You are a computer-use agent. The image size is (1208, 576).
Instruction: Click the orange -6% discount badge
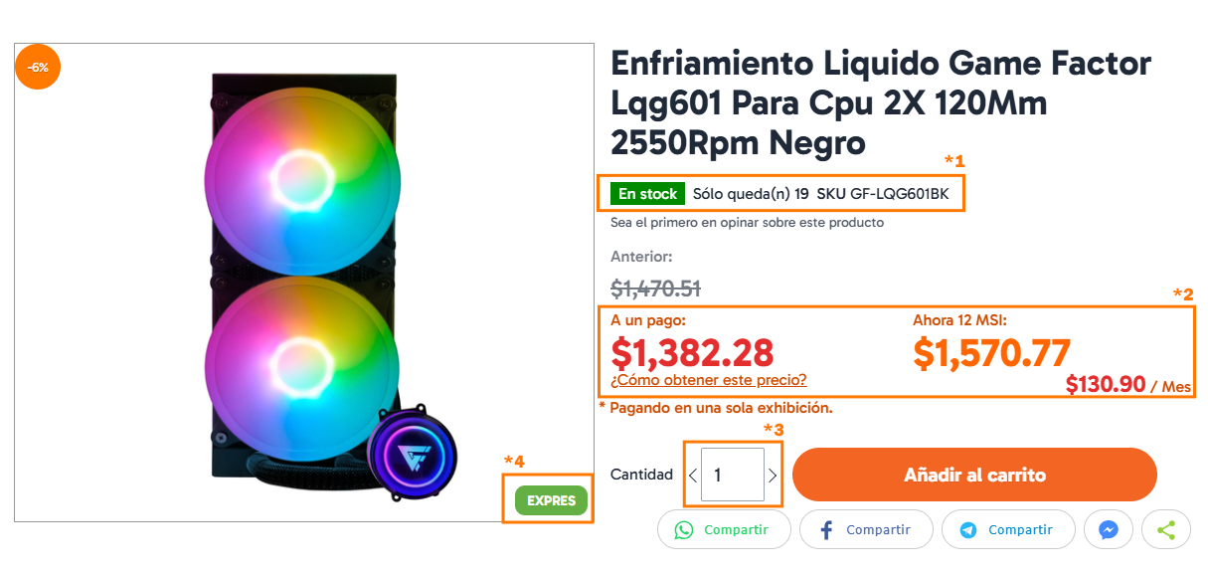(38, 67)
